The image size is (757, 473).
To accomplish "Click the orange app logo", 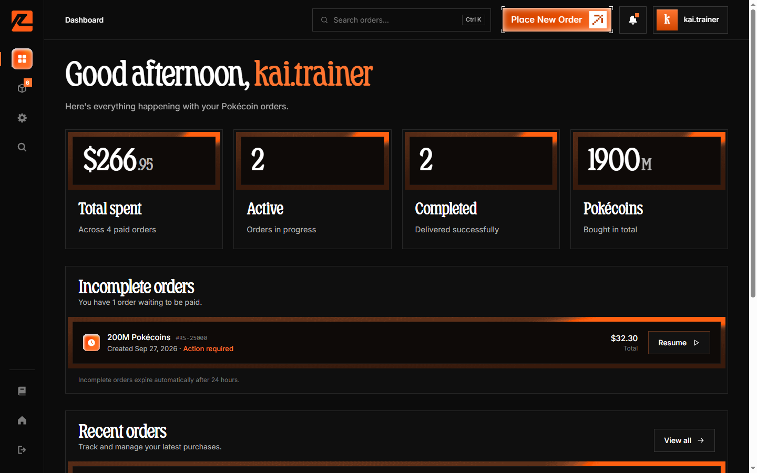I will (22, 21).
